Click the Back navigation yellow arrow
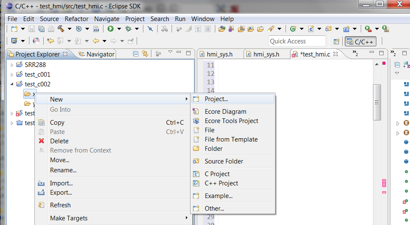410x225 pixels. coord(96,41)
